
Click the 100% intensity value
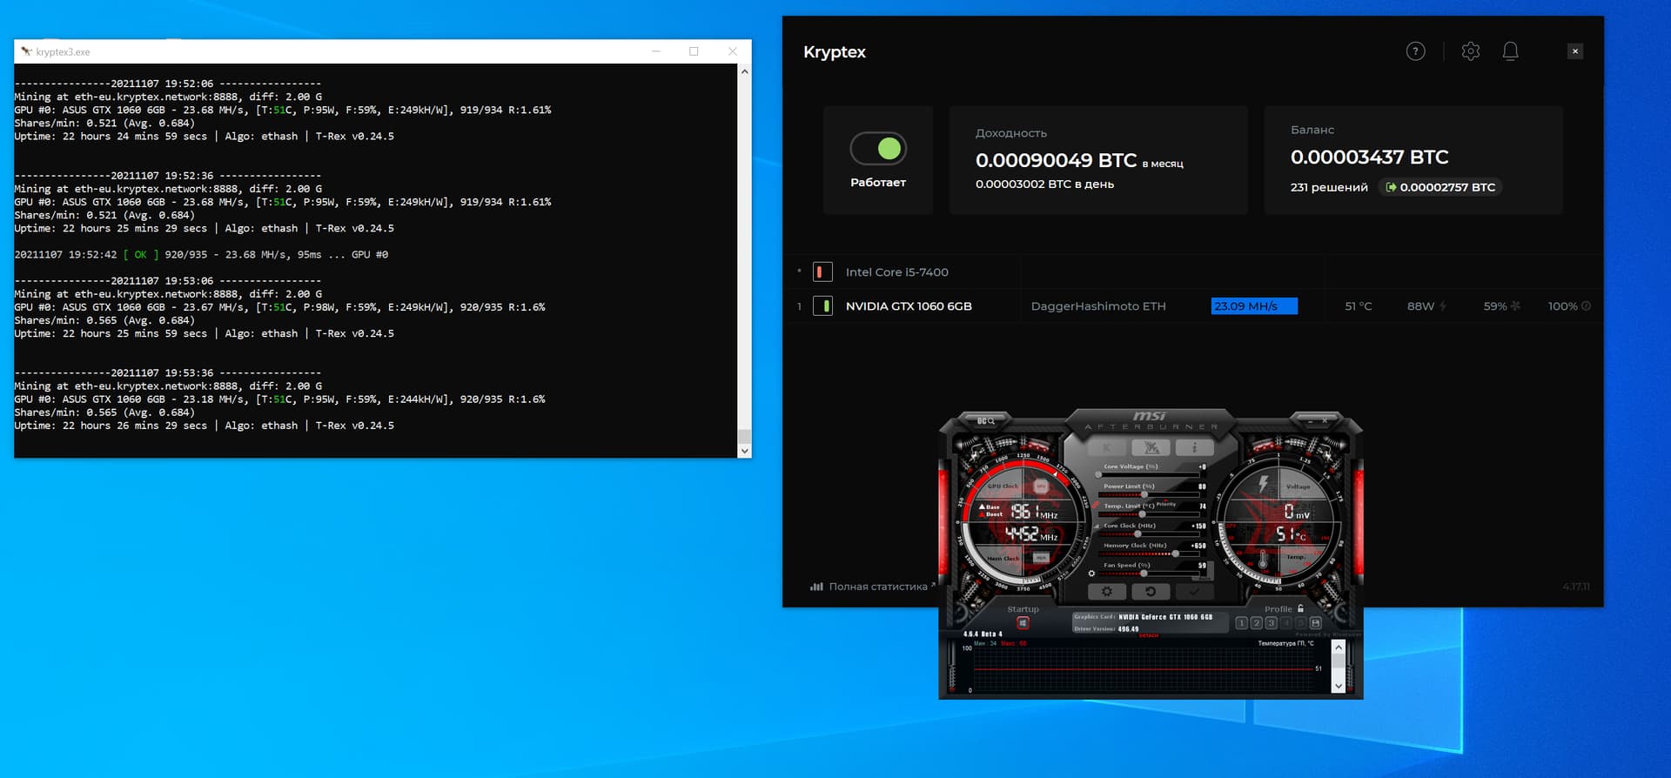(1562, 305)
